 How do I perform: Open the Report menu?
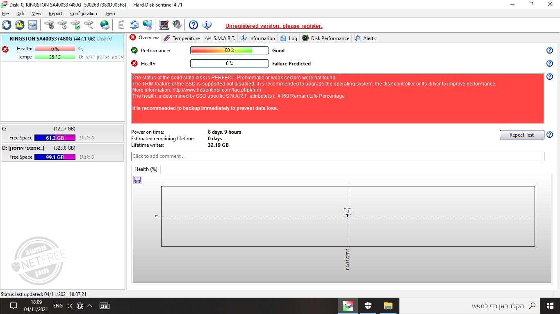point(56,13)
